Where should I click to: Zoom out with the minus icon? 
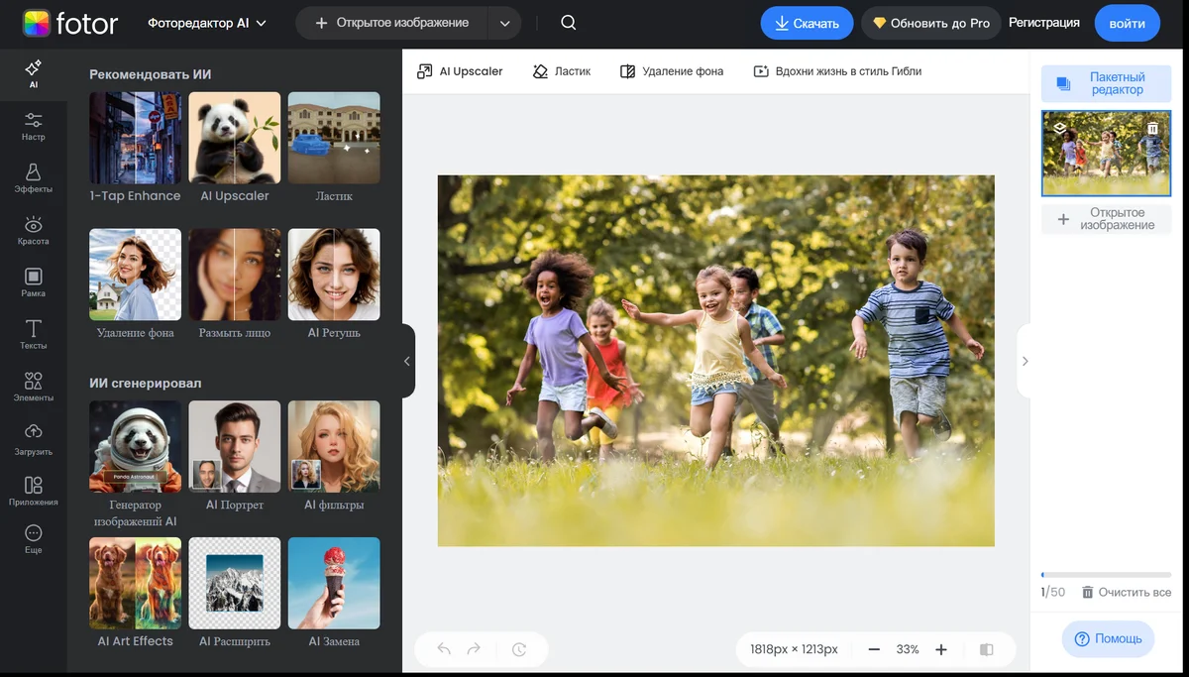point(874,649)
